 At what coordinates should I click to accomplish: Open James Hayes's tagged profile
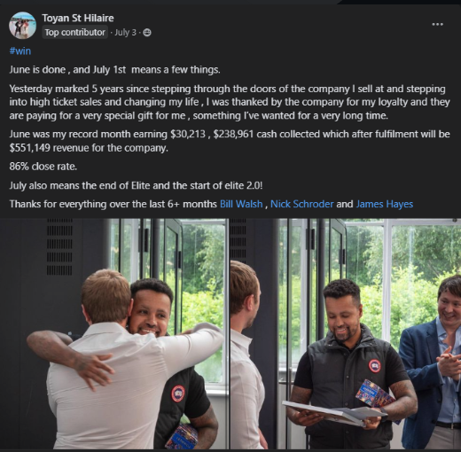(x=385, y=204)
